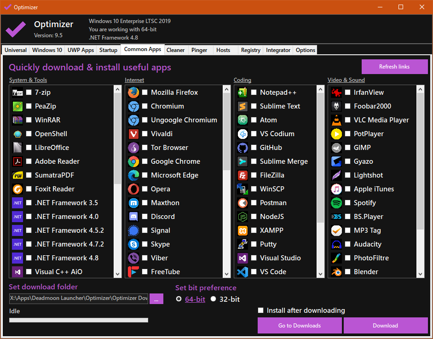Tick the Notepad++ checkbox
The image size is (433, 339).
point(254,92)
